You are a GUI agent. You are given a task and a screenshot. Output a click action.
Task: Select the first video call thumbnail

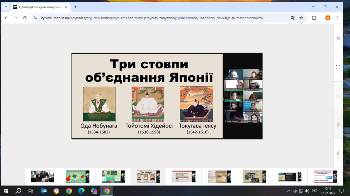pos(42,177)
